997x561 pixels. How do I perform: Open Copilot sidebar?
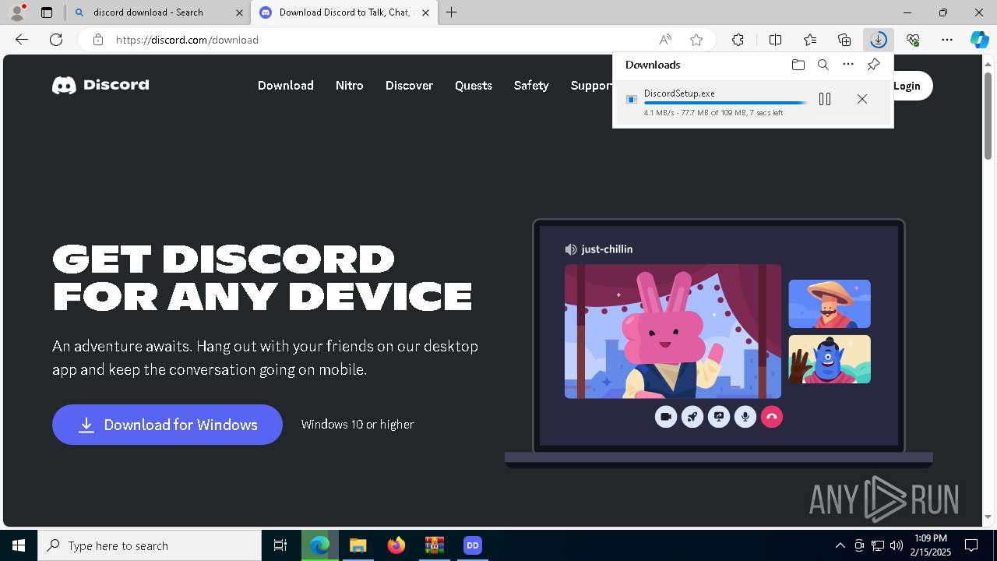click(x=980, y=40)
